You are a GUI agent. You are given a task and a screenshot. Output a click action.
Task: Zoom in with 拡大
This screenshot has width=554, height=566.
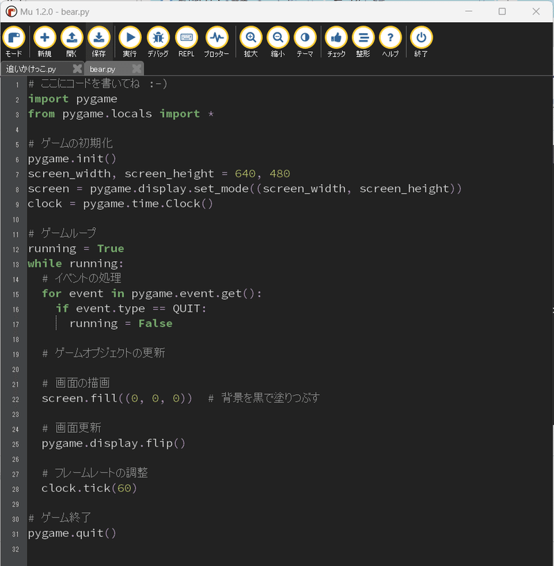tap(251, 42)
